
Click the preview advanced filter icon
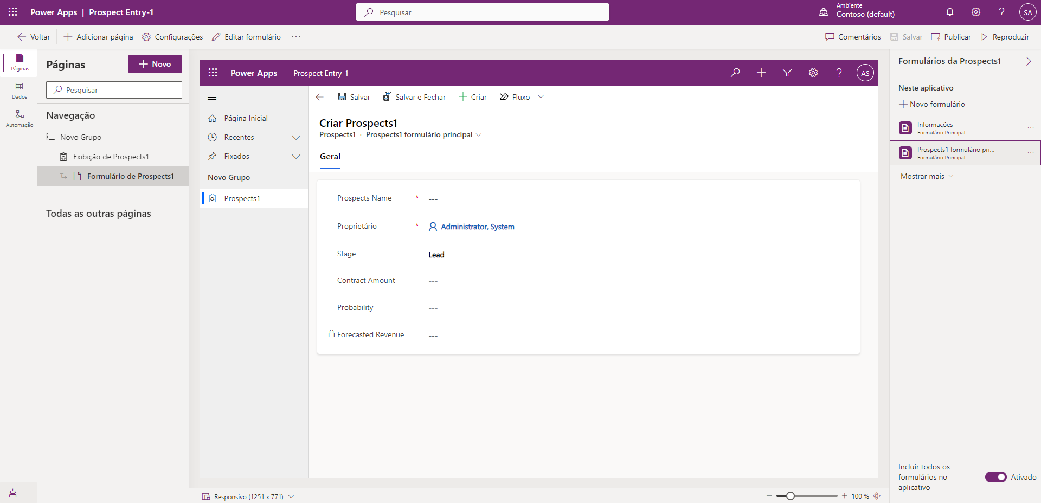(x=787, y=73)
